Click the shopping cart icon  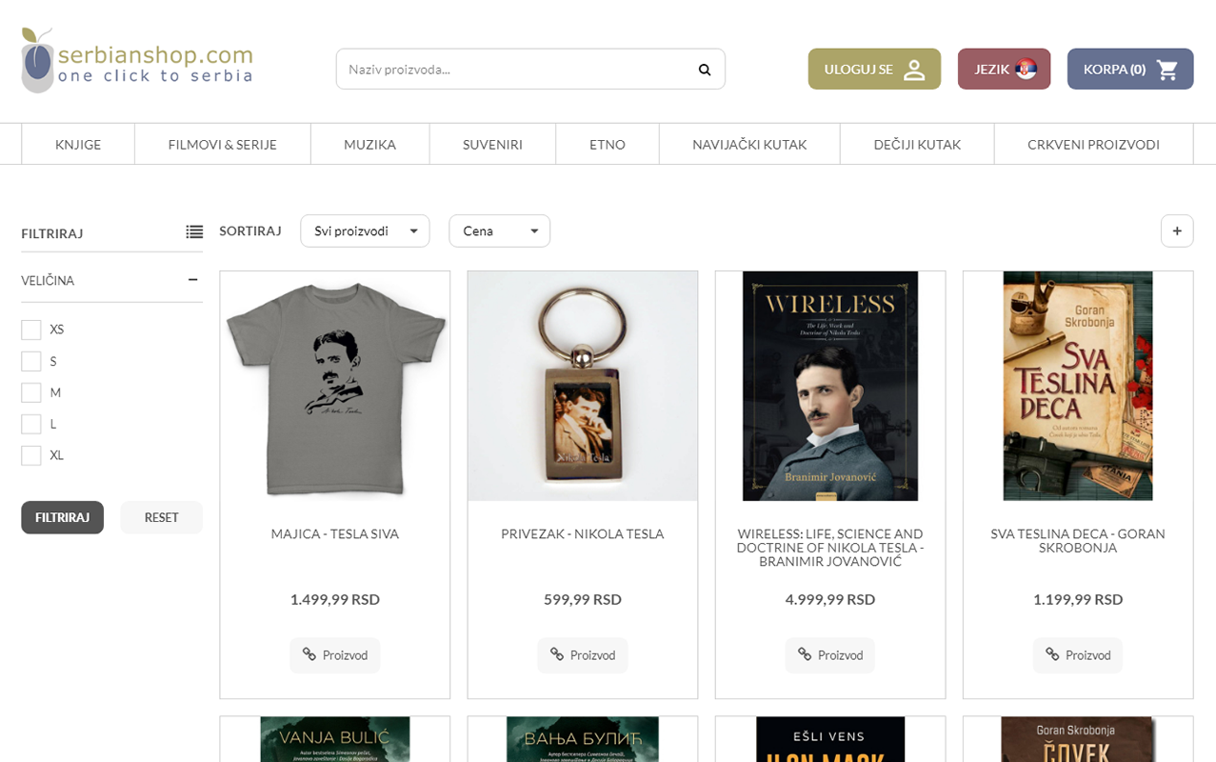pyautogui.click(x=1167, y=70)
